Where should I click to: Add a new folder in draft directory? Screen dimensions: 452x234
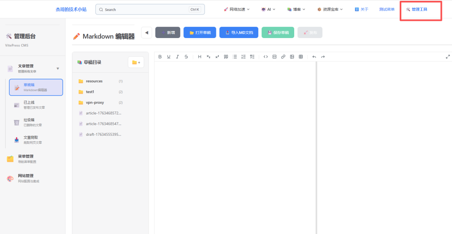click(x=136, y=62)
